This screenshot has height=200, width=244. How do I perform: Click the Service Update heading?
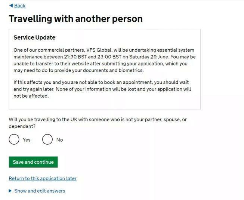(34, 37)
